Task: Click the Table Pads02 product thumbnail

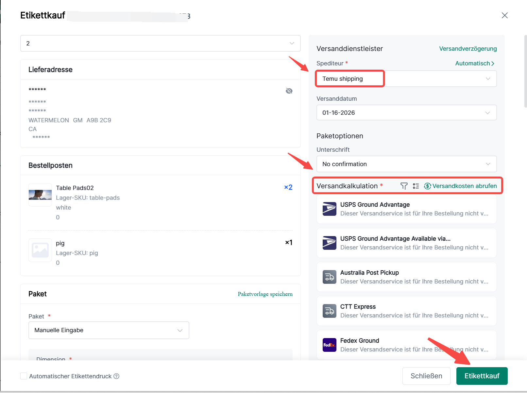Action: (x=40, y=195)
